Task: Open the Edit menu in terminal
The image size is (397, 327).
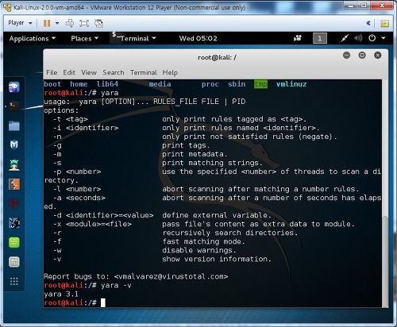Action: pyautogui.click(x=69, y=72)
